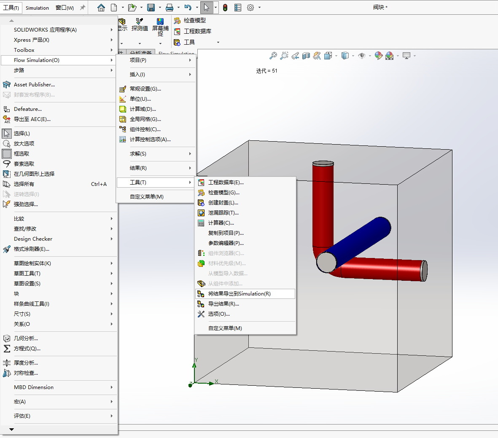
Task: Click 计算控制选项(A)... menu entry
Action: (156, 140)
